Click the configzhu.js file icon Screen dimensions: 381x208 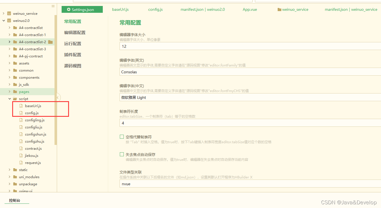pos(21,141)
